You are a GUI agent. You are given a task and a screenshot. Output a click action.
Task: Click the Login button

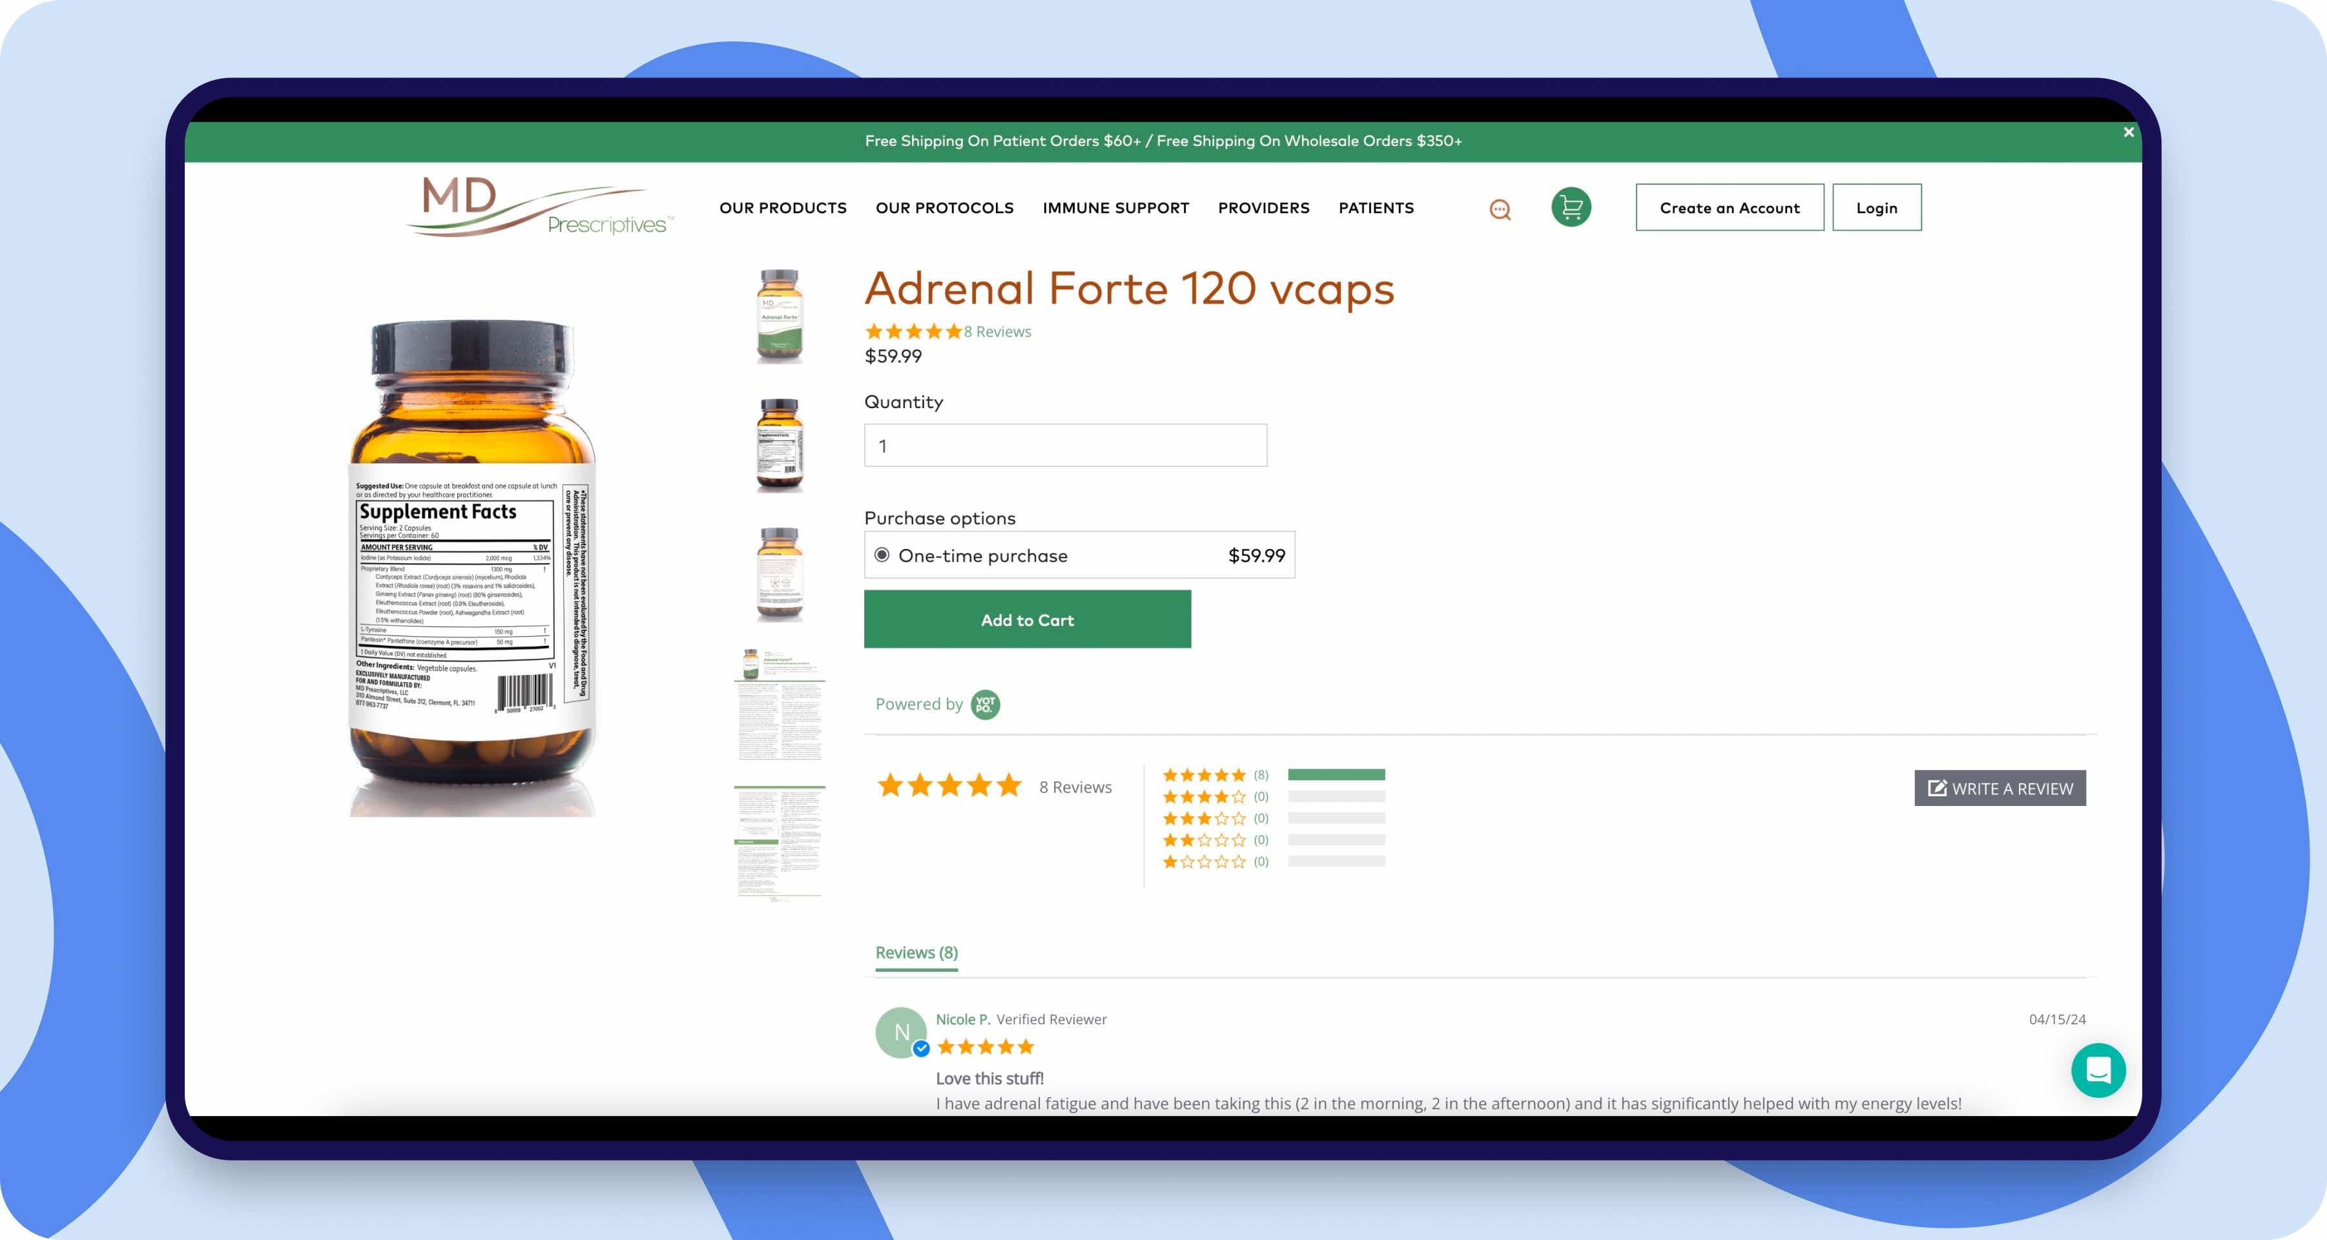click(1876, 208)
